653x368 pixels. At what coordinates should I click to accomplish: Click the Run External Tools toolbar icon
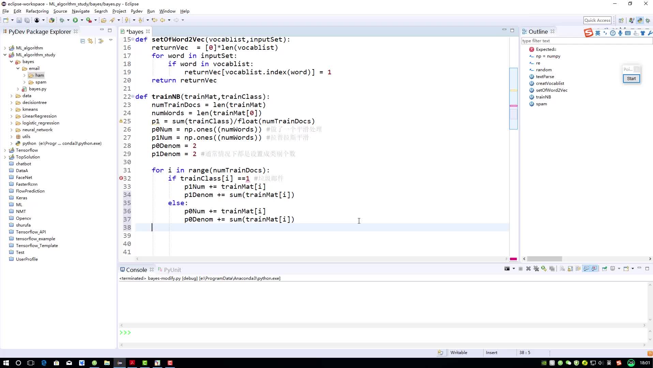click(x=89, y=20)
